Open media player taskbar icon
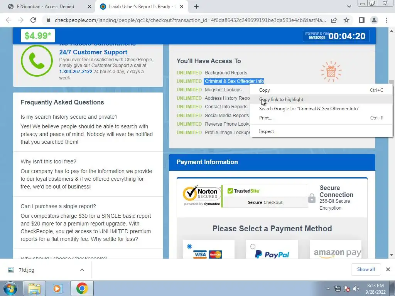Viewport: 395px width, 296px height. pyautogui.click(x=57, y=288)
